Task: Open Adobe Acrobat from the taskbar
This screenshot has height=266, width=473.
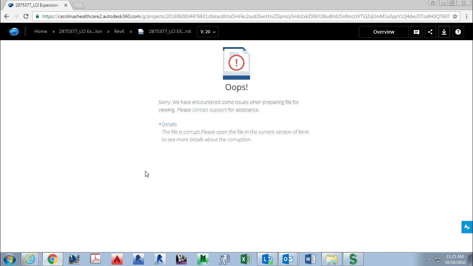Action: click(95, 259)
